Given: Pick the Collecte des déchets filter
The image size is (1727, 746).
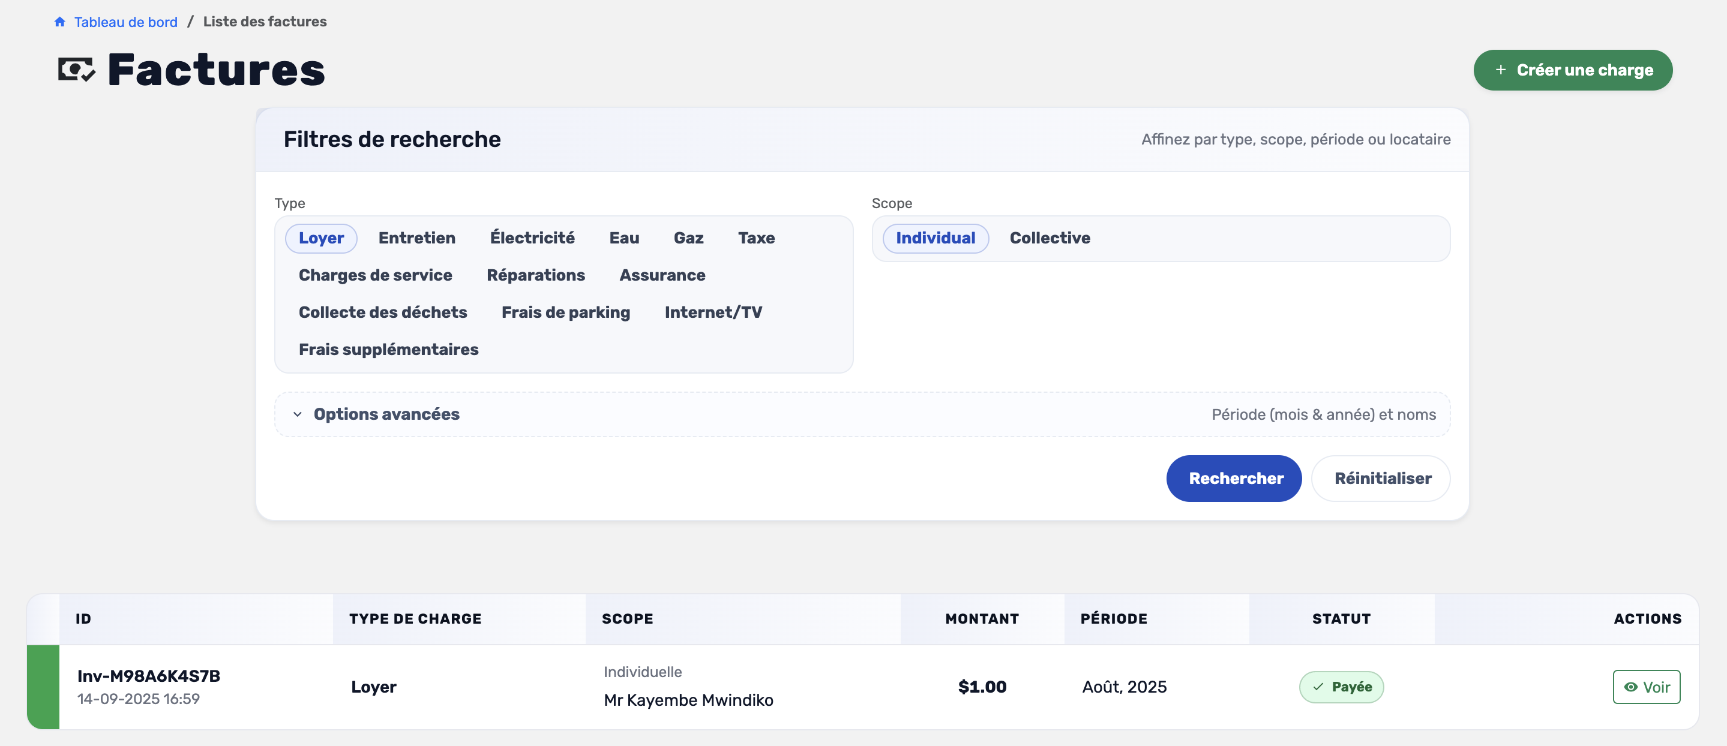Looking at the screenshot, I should [x=382, y=312].
